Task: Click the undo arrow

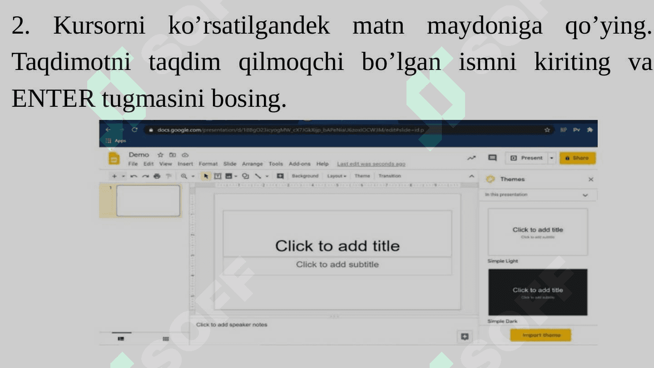Action: pyautogui.click(x=134, y=176)
